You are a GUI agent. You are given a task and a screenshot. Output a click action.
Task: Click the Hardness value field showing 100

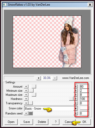click(84, 99)
